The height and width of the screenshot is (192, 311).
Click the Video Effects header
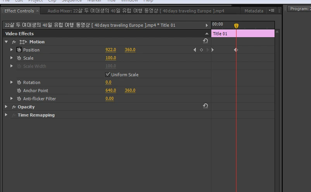tap(19, 34)
